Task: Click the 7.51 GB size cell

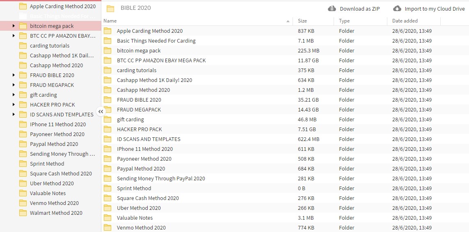Action: (x=307, y=130)
